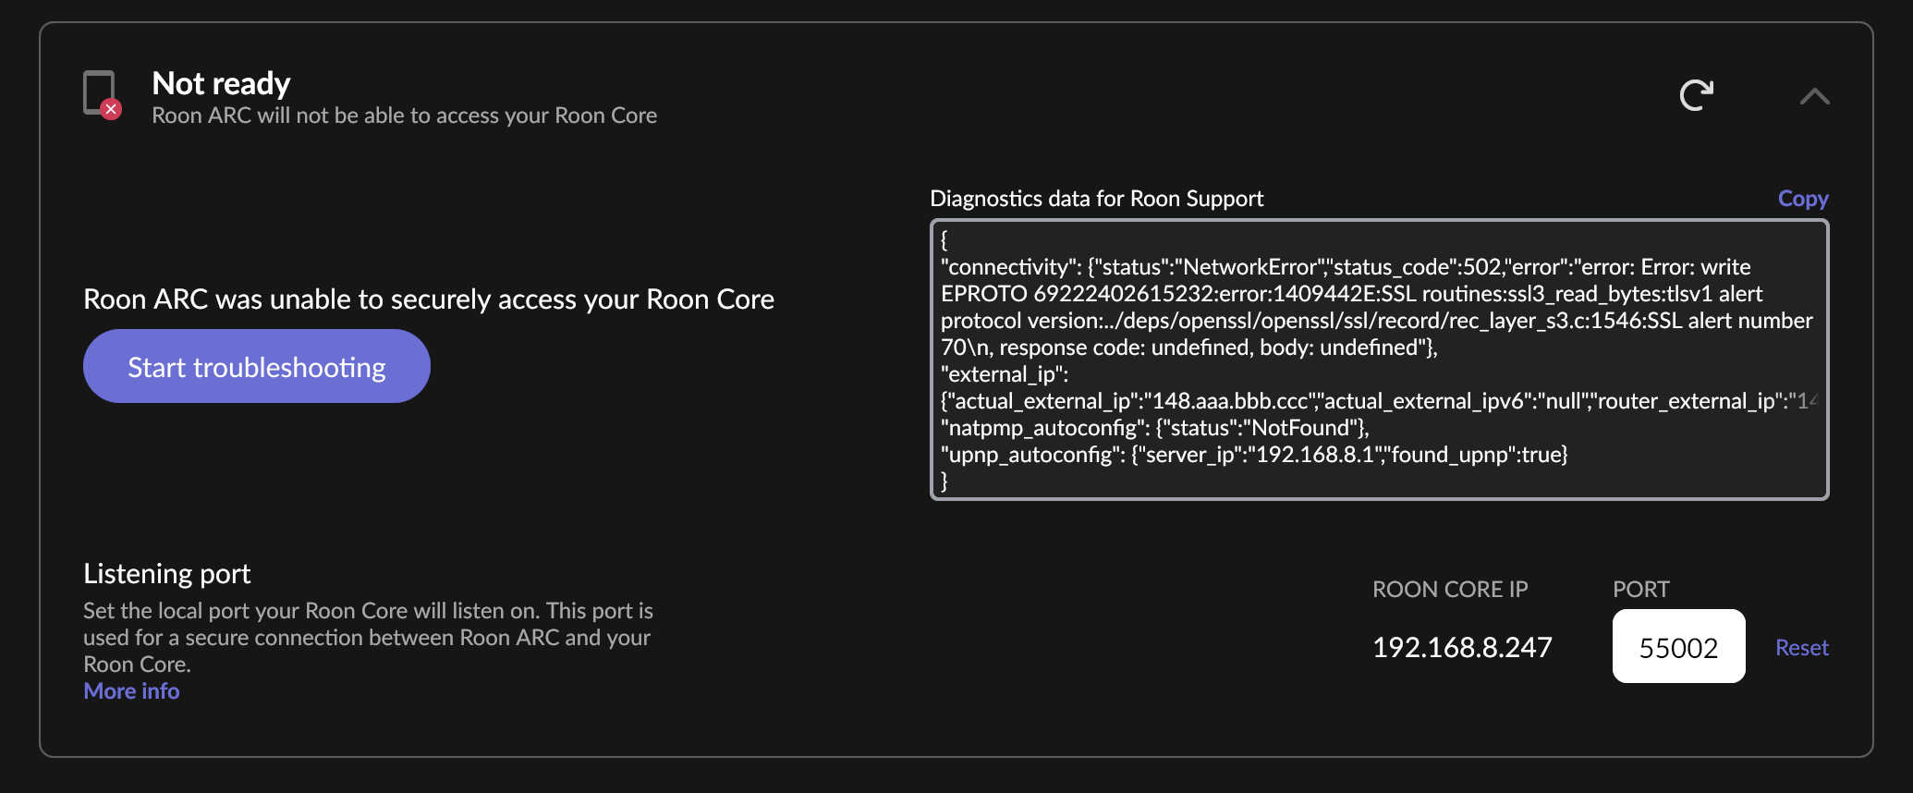Click the unable to securely access message
Screen dimensions: 1913x793
tap(429, 299)
